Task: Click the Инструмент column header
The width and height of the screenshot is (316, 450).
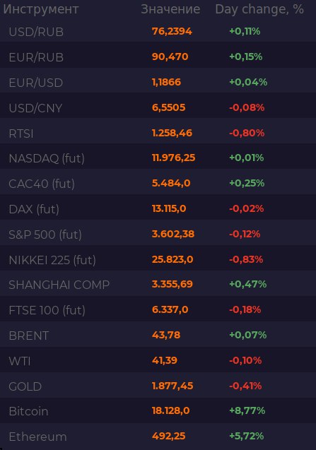Action: (41, 9)
